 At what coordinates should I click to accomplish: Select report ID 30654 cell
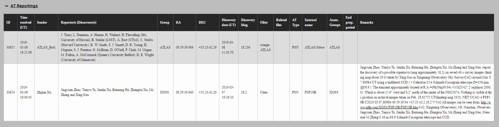pyautogui.click(x=11, y=92)
